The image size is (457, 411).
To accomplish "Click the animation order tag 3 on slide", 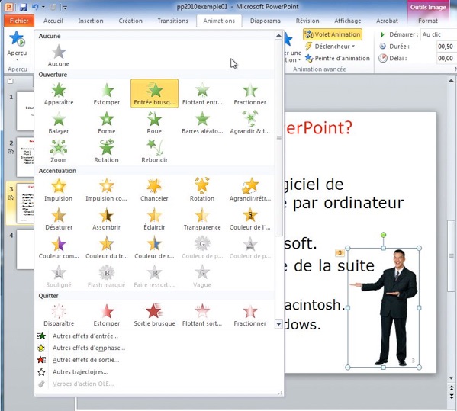I will [x=340, y=252].
